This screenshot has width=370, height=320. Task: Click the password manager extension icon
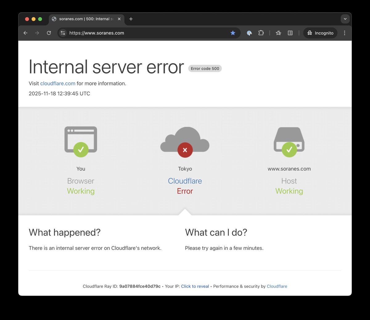249,33
